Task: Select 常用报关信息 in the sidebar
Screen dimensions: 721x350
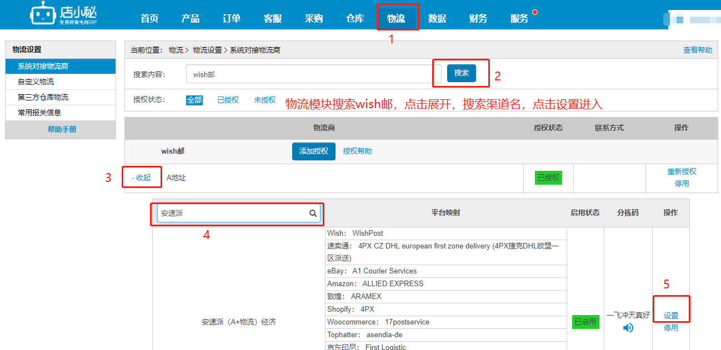Action: point(61,113)
